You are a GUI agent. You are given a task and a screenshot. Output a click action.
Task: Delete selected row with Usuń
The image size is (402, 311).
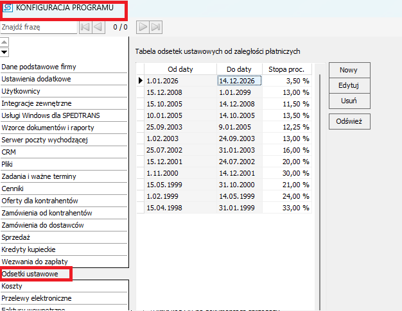tap(349, 101)
